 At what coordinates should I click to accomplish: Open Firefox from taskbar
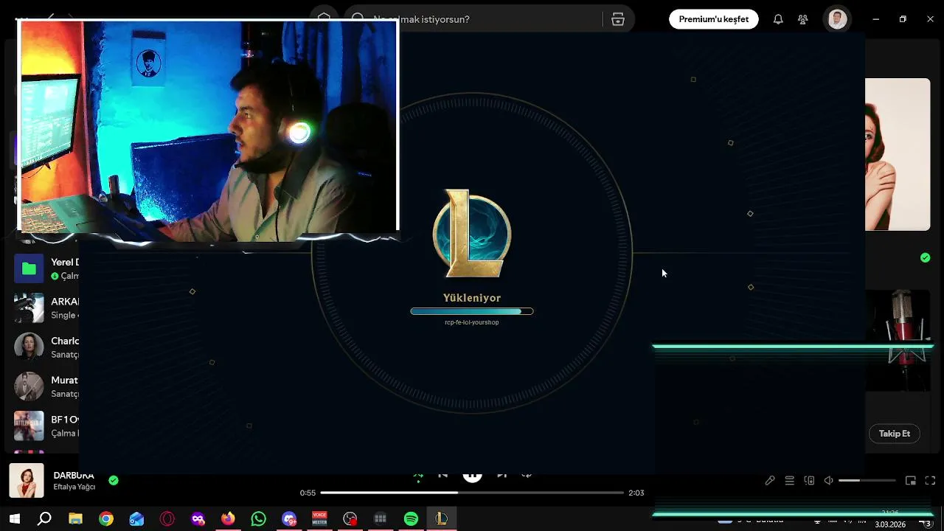[228, 519]
